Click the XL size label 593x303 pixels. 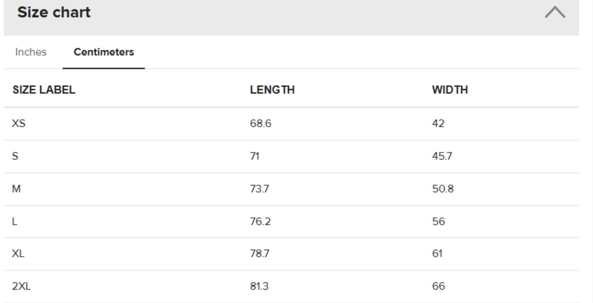tap(18, 253)
